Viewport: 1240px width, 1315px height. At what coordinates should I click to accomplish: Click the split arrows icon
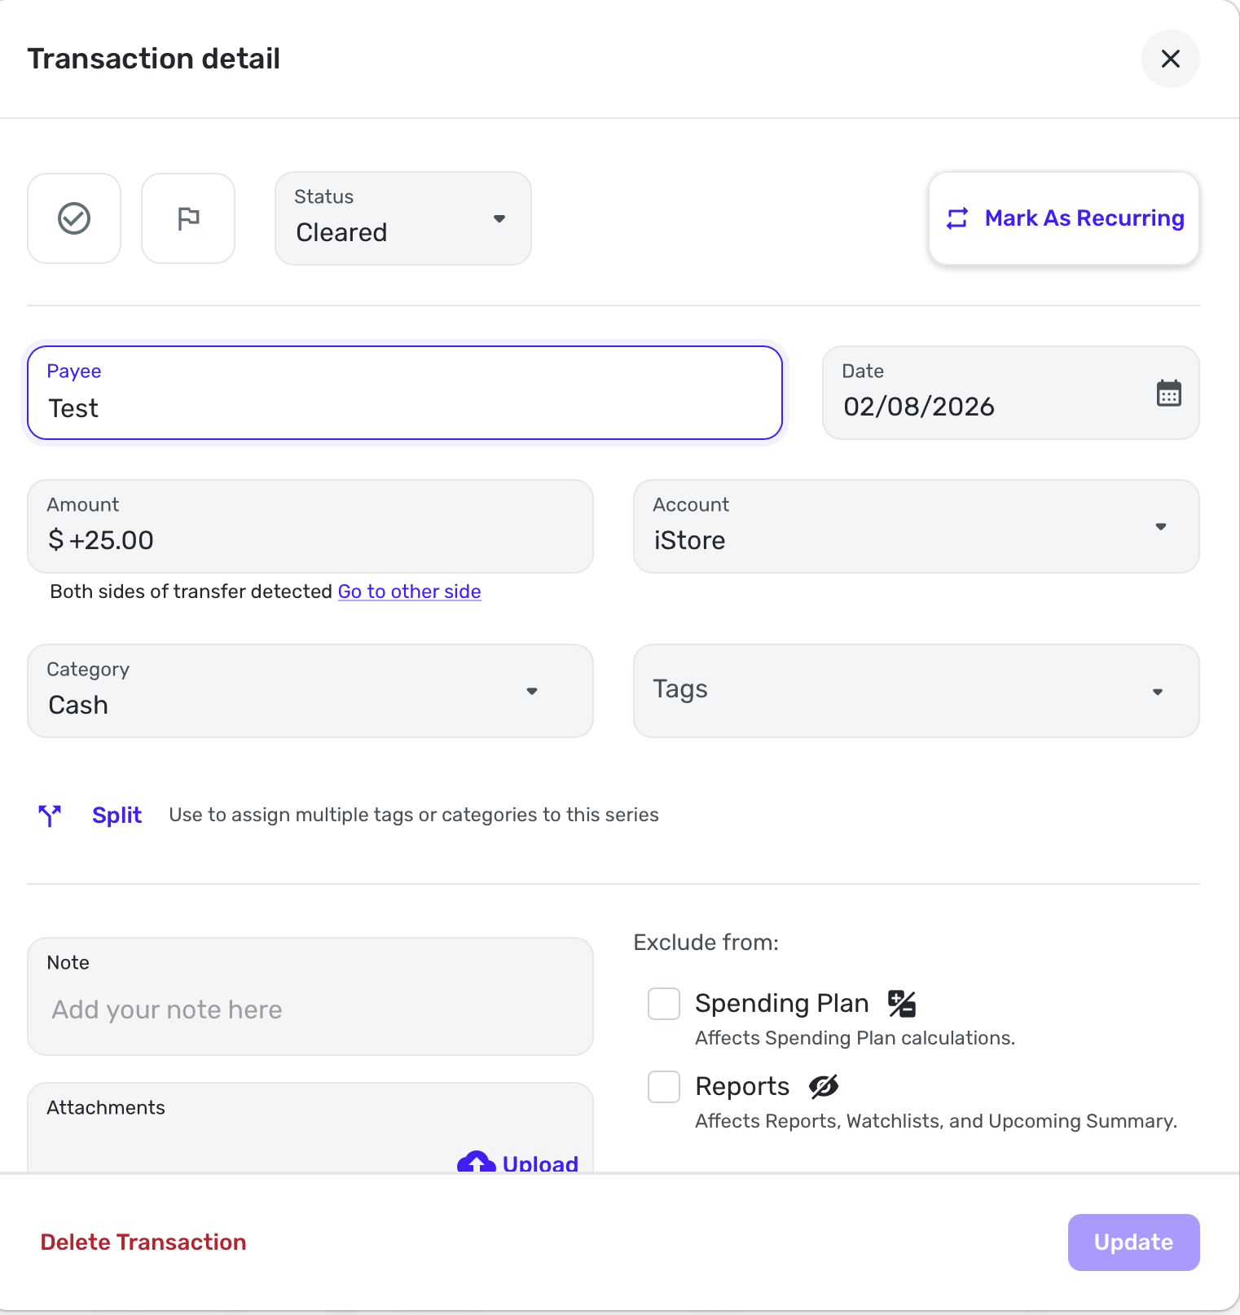point(50,815)
